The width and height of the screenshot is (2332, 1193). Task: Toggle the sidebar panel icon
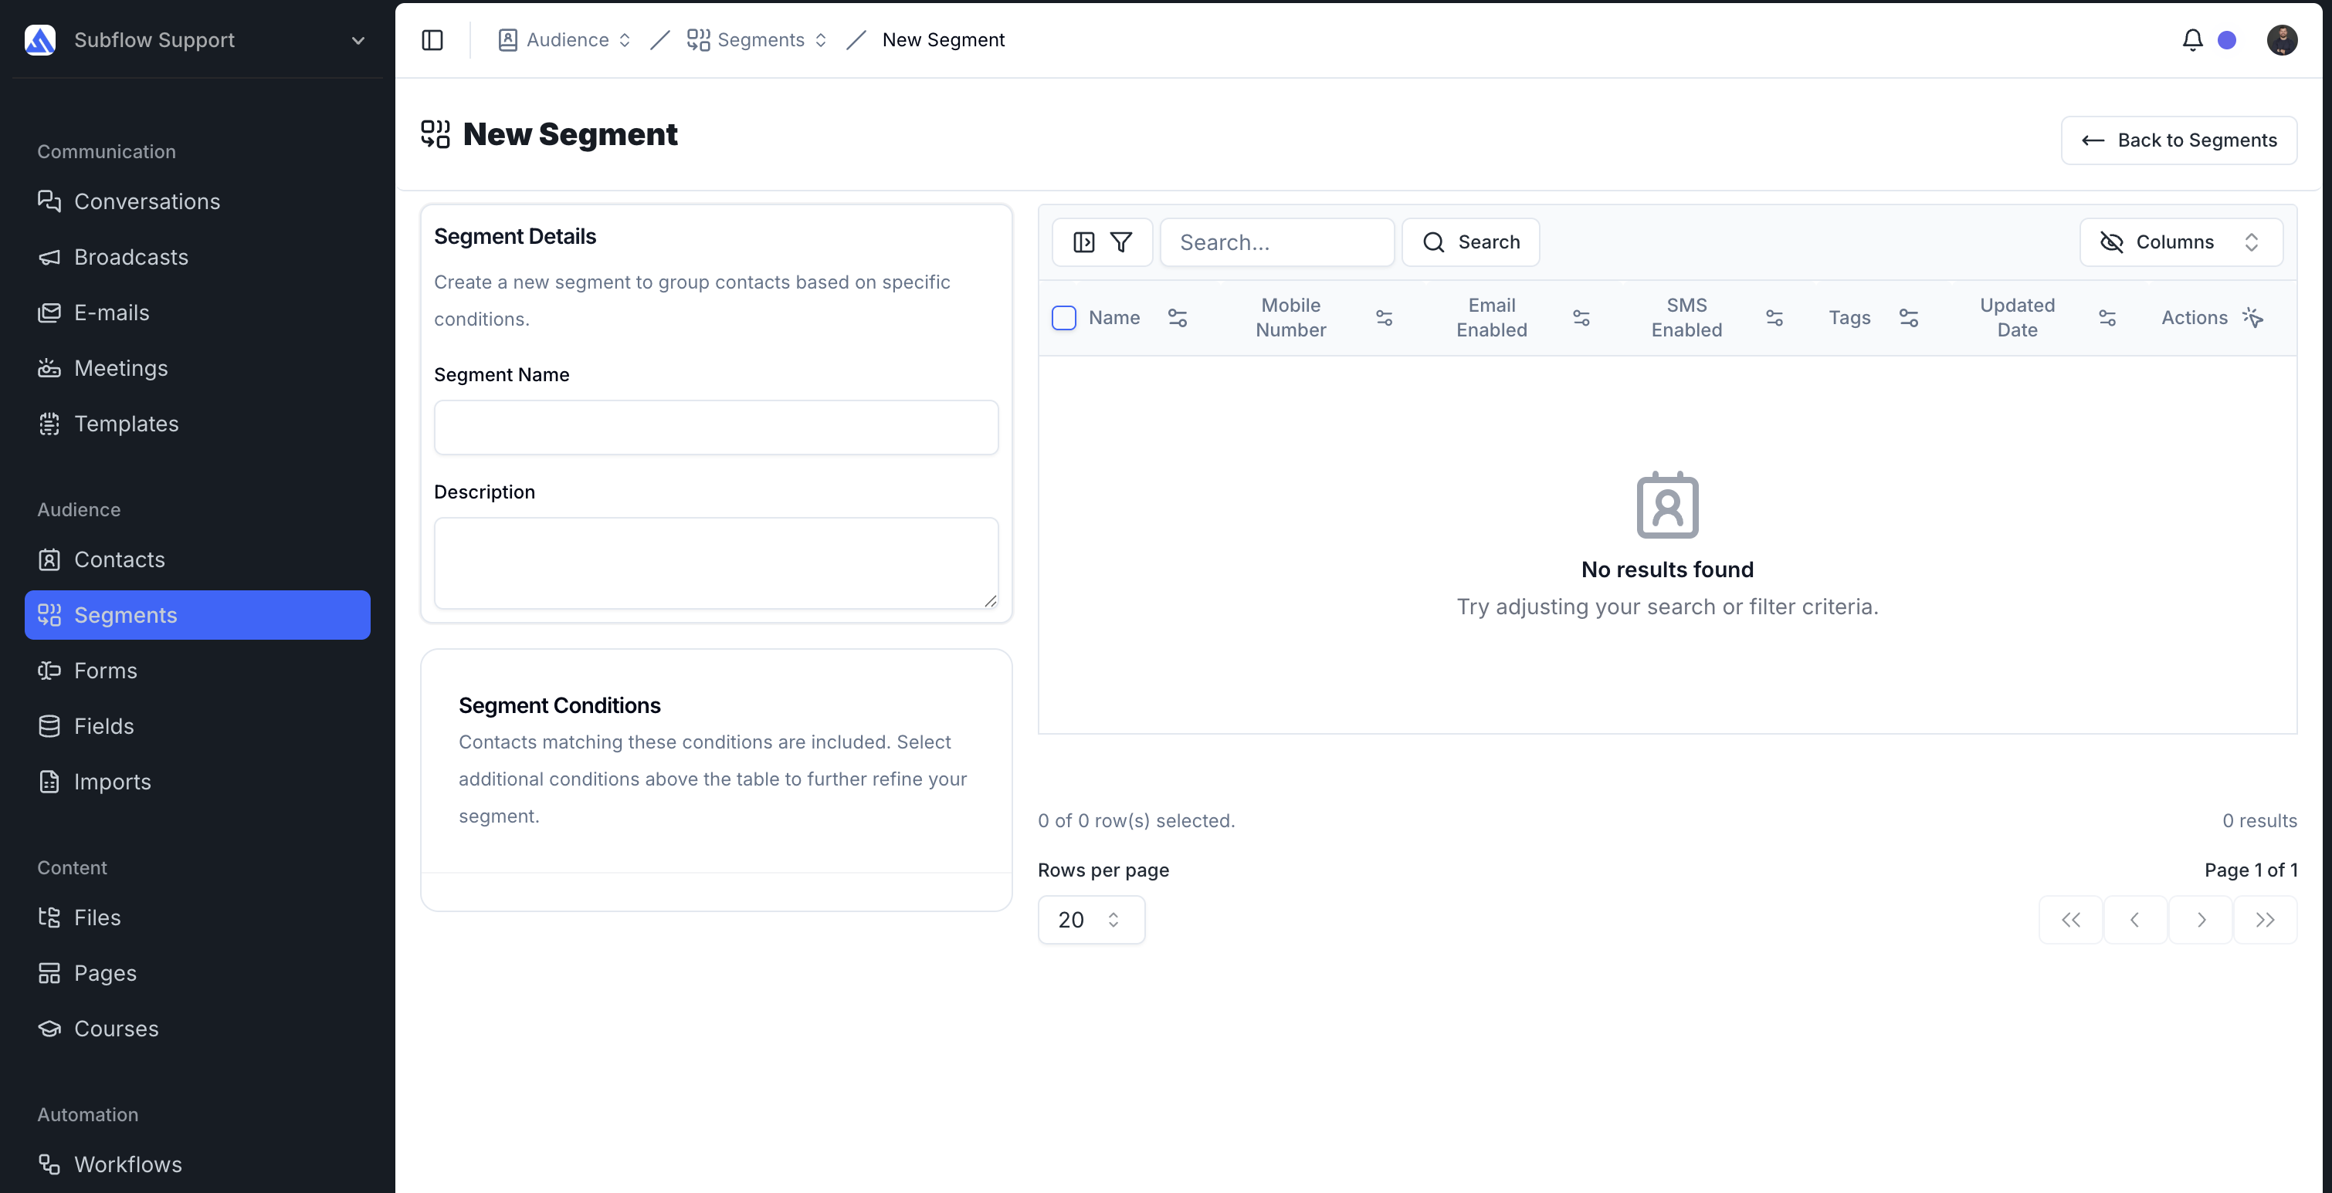click(432, 40)
